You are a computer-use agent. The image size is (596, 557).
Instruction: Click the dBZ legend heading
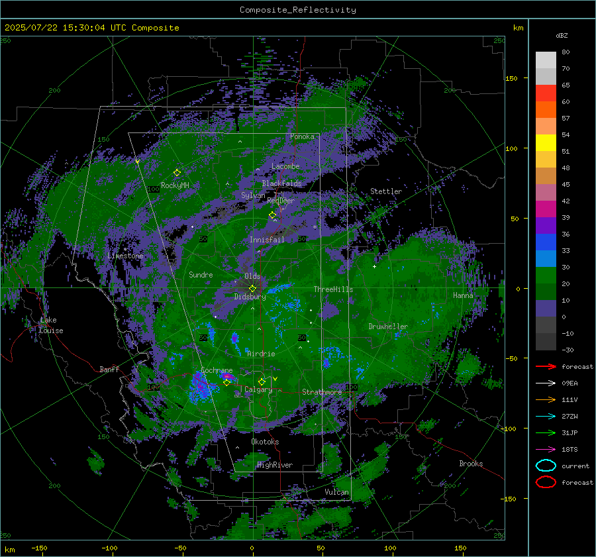(x=562, y=35)
